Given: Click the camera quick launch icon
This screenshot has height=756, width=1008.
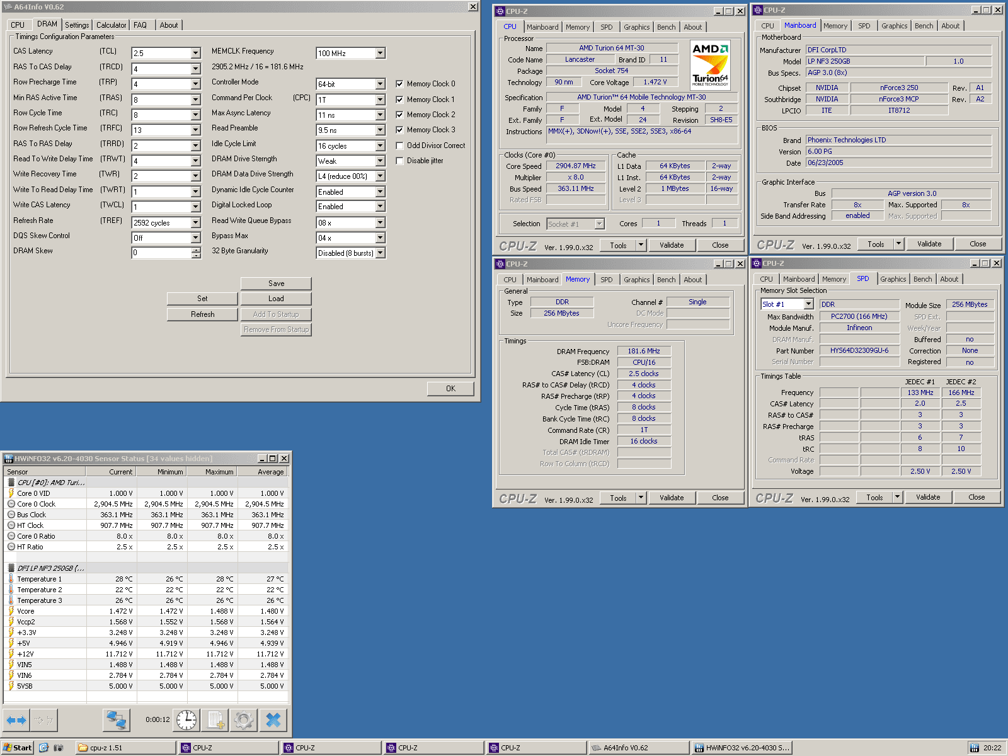Looking at the screenshot, I should coord(59,748).
